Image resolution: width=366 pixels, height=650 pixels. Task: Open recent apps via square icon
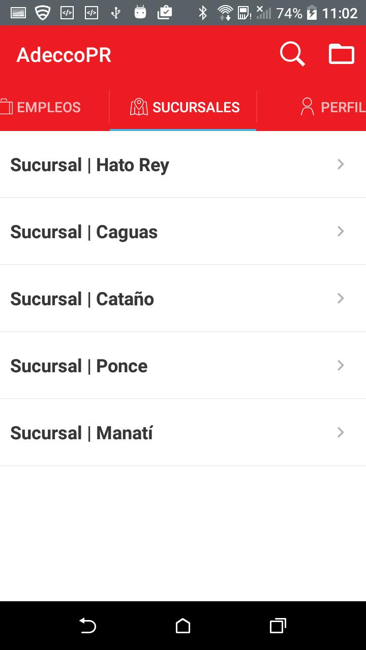tap(278, 626)
